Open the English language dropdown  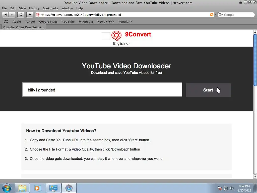(x=121, y=44)
